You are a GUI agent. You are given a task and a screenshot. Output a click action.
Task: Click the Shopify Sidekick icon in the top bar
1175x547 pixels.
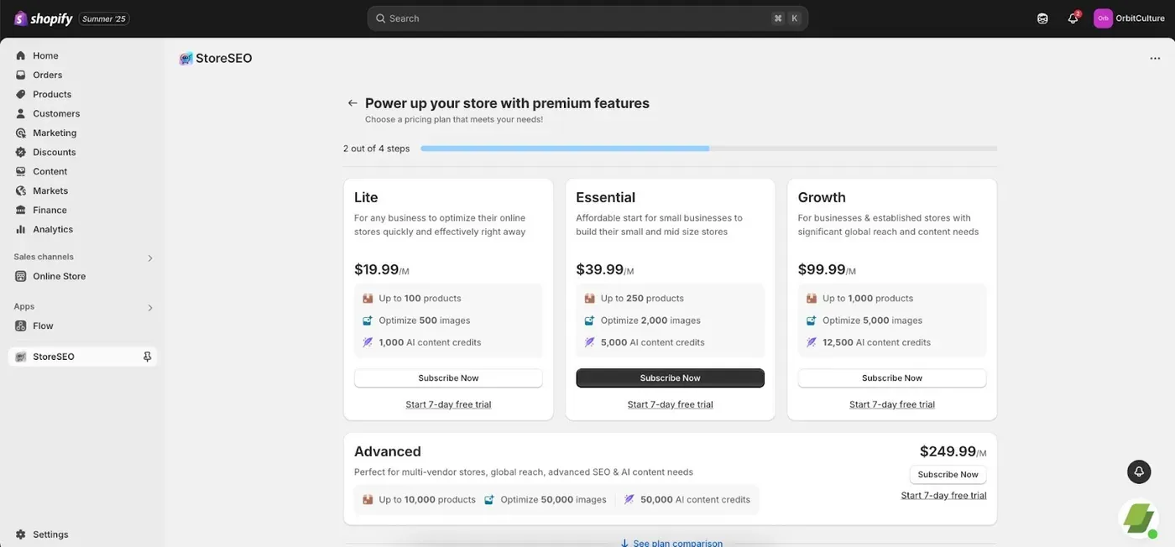(x=1042, y=18)
